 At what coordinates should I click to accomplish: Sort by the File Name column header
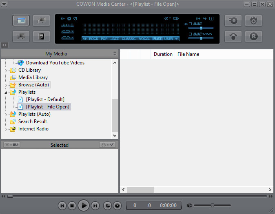pyautogui.click(x=188, y=54)
